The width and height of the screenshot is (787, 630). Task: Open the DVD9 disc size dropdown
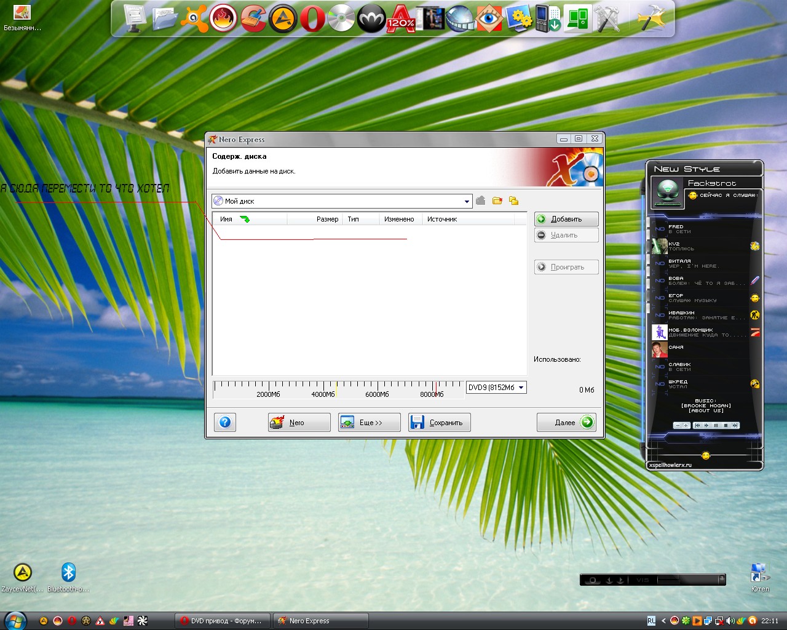tap(521, 388)
